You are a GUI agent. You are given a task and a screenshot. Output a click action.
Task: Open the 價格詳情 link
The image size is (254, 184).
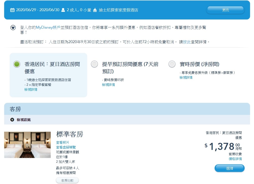[235, 159]
